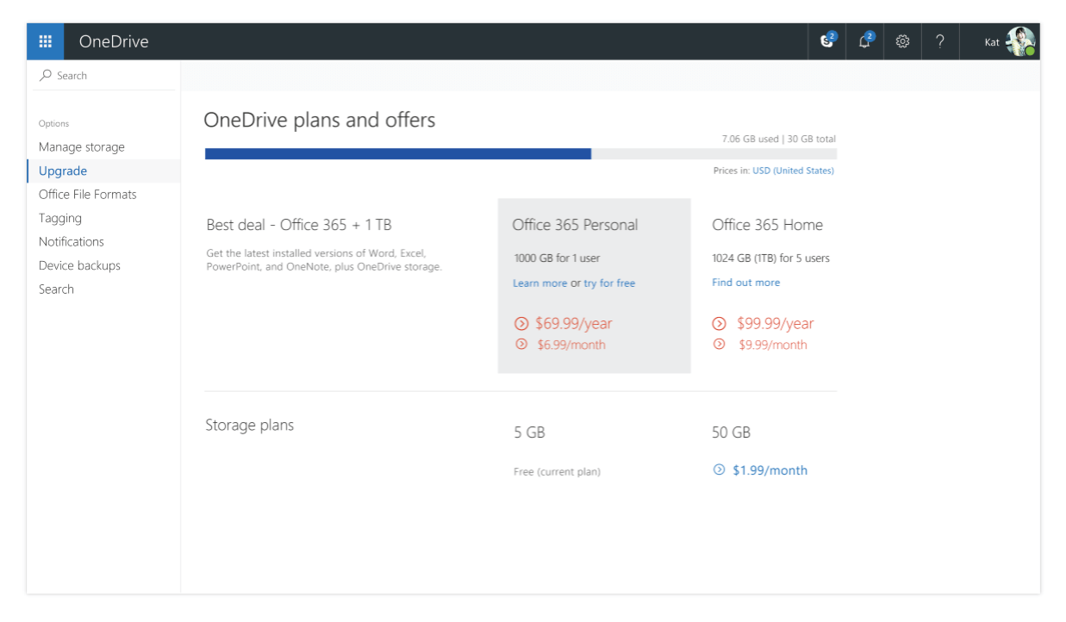
Task: Switch to the Upgrade section
Action: click(62, 171)
